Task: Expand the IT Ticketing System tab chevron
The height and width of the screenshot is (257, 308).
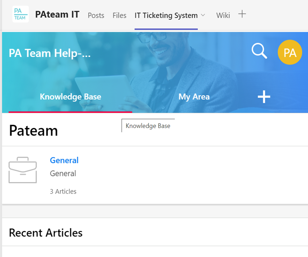Action: tap(203, 15)
